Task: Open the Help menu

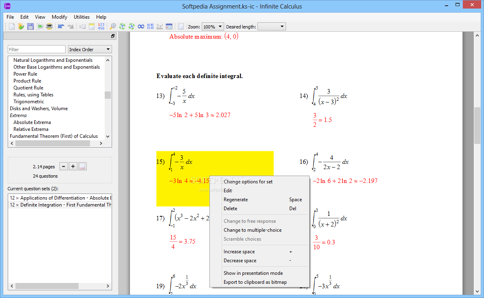Action: pos(101,17)
